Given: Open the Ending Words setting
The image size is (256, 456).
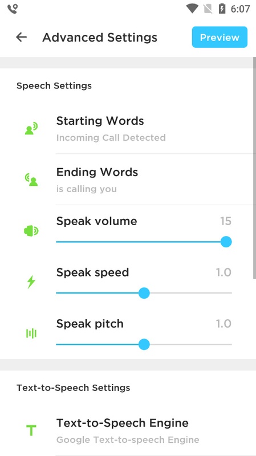Looking at the screenshot, I should coord(156,180).
